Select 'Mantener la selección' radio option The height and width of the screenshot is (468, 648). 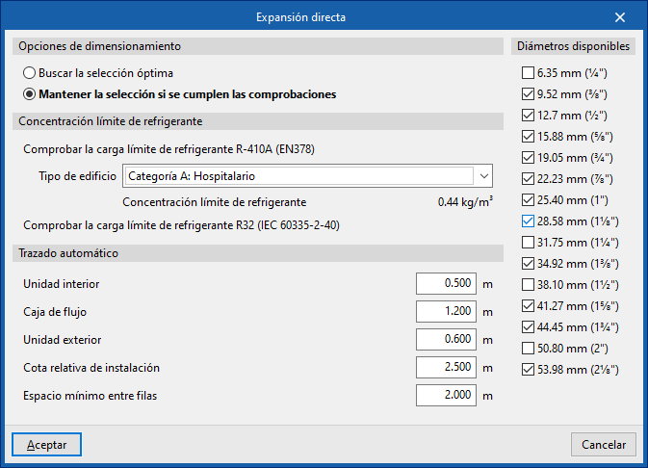pyautogui.click(x=31, y=94)
